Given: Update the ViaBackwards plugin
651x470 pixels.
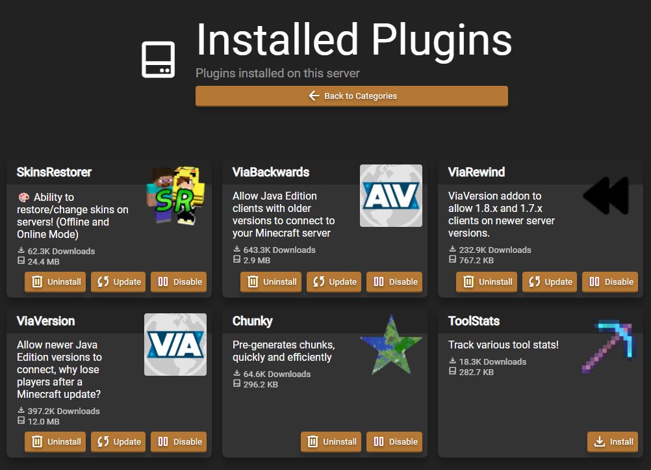Looking at the screenshot, I should pos(333,281).
